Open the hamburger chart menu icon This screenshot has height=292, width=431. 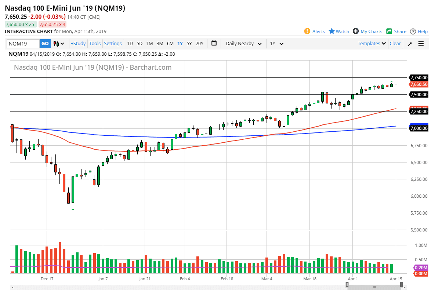(x=421, y=43)
